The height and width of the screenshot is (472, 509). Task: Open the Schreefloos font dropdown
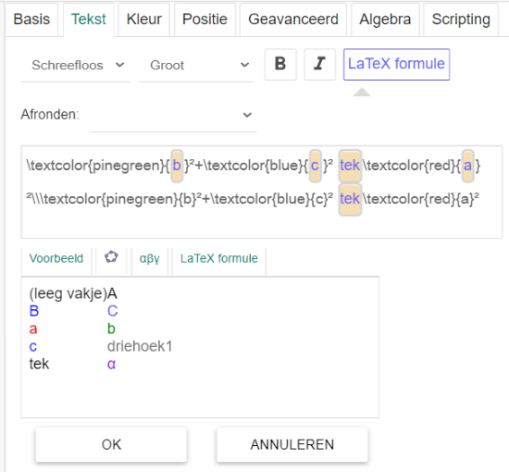[x=75, y=66]
